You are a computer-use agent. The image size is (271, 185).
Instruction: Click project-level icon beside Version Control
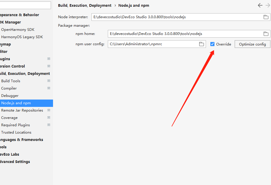click(49, 66)
